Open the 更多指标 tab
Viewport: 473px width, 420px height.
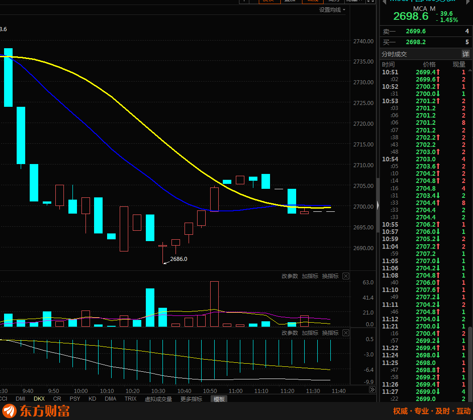[x=191, y=399]
